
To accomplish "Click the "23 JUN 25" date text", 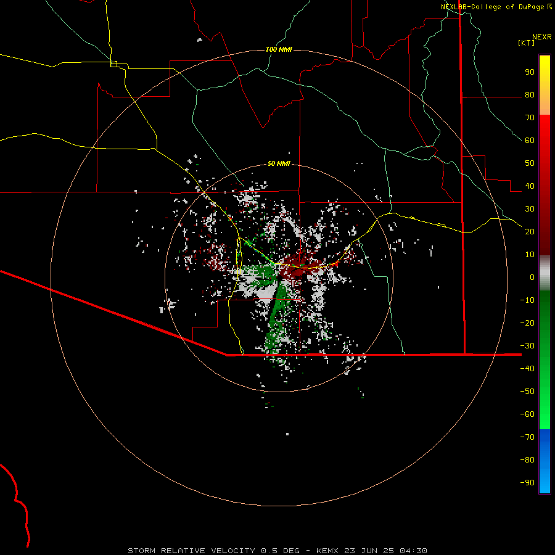I will [x=369, y=551].
